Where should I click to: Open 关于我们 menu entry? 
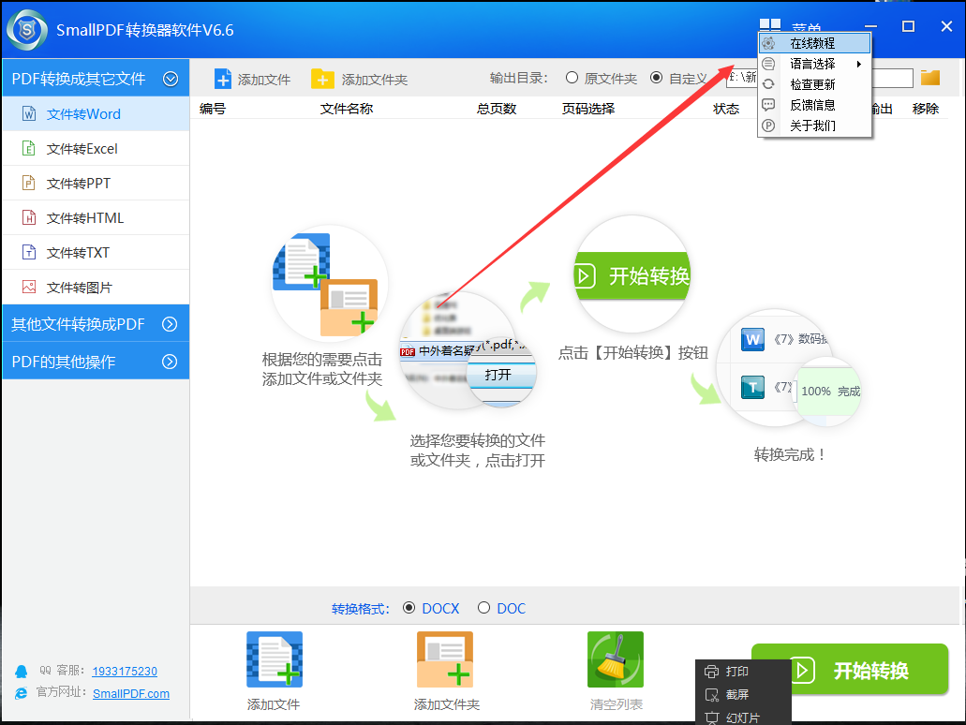click(x=814, y=126)
